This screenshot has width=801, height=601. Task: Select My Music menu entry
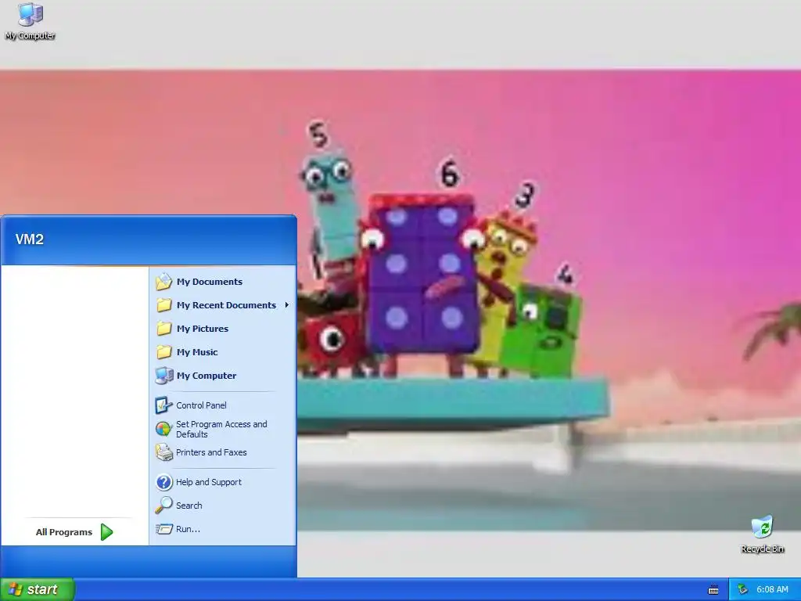click(x=223, y=352)
